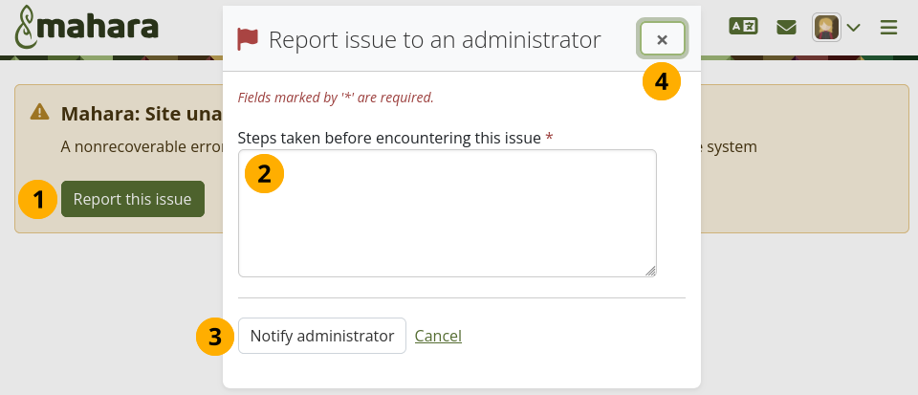The image size is (918, 395).
Task: Click the steps taken field label
Action: pyautogui.click(x=389, y=138)
